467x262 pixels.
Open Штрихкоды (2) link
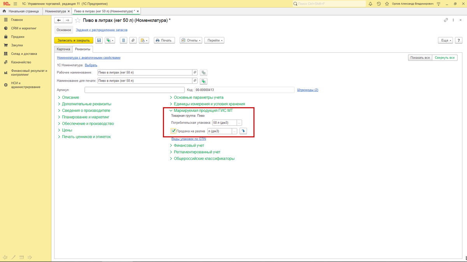307,90
